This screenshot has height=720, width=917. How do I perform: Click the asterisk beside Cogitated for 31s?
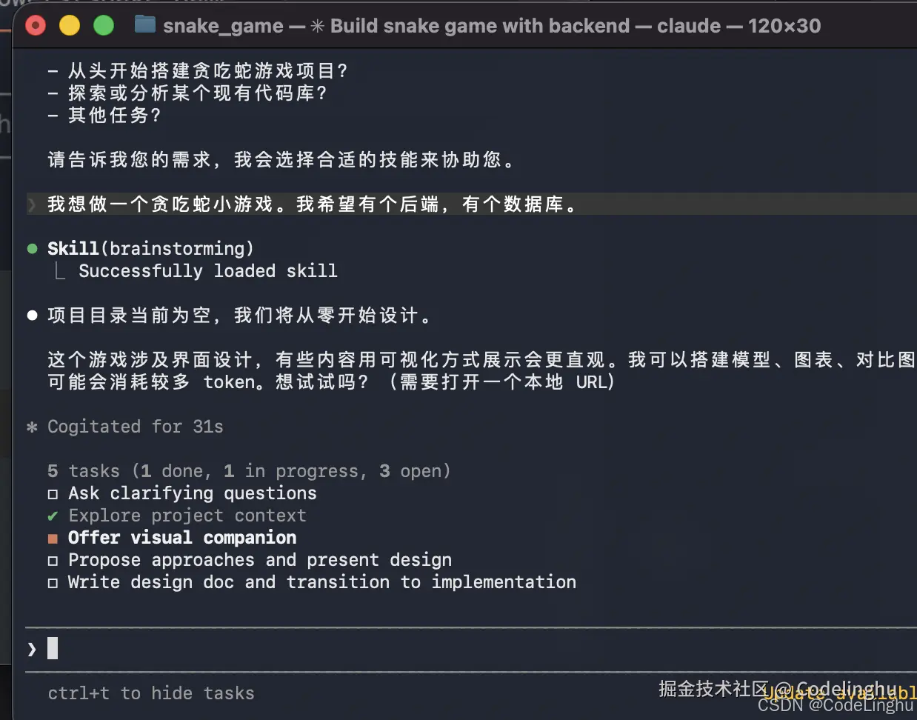pyautogui.click(x=32, y=427)
